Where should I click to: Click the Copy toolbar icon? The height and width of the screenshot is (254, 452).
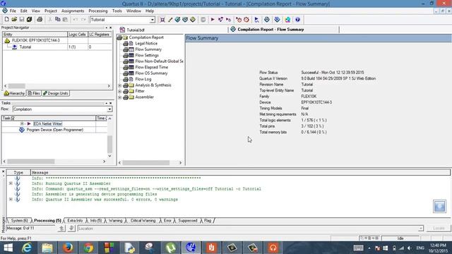click(x=58, y=20)
